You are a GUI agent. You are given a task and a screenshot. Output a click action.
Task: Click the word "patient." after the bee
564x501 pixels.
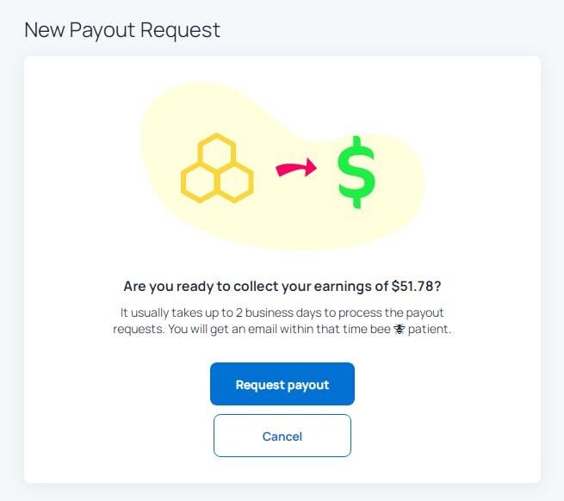point(430,329)
